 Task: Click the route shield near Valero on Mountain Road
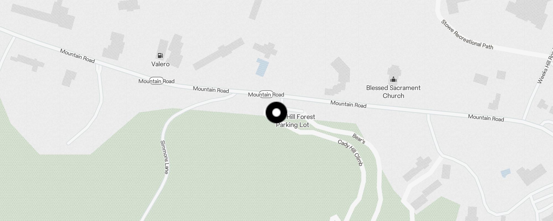(156, 81)
